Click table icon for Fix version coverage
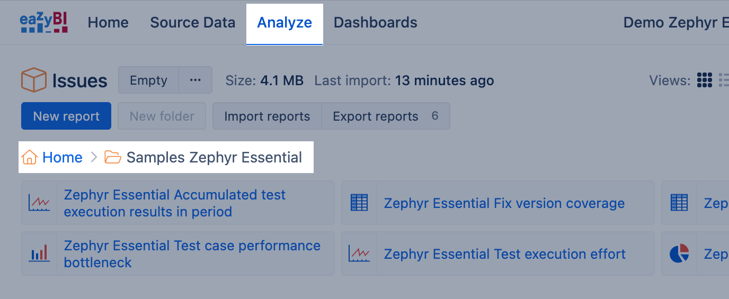 (x=359, y=203)
